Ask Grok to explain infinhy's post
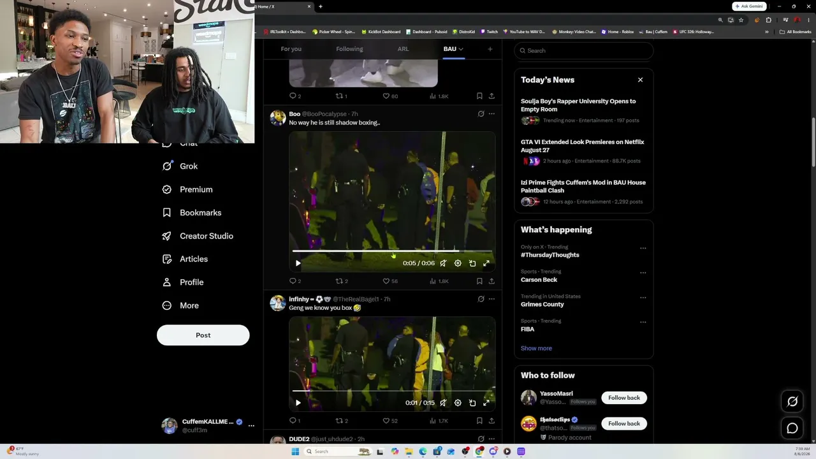 [481, 299]
